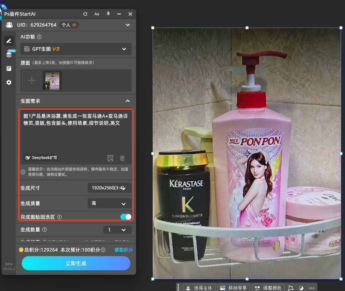Image resolution: width=345 pixels, height=291 pixels.
Task: Click the info icon beside AI功能
Action: (39, 37)
